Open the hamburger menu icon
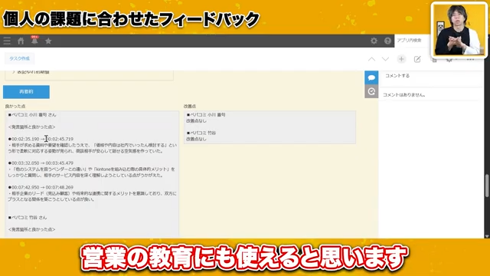The image size is (490, 276). pos(7,41)
